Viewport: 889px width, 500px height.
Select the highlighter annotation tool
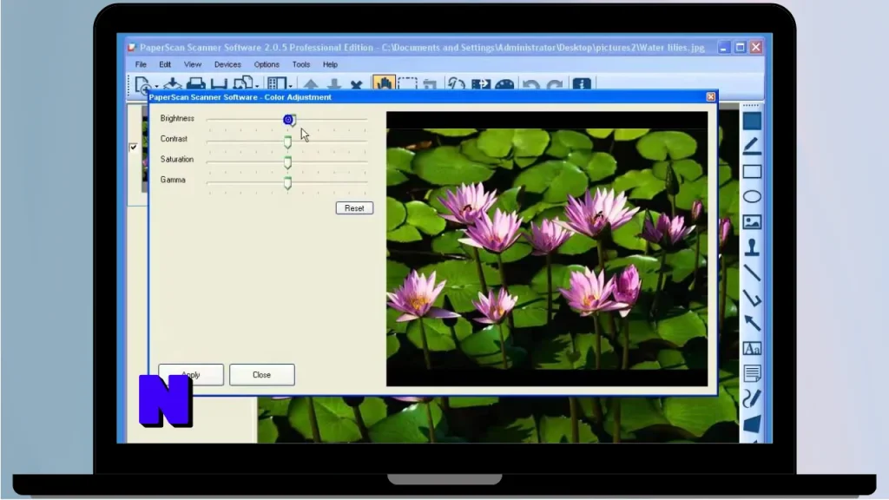click(x=752, y=146)
